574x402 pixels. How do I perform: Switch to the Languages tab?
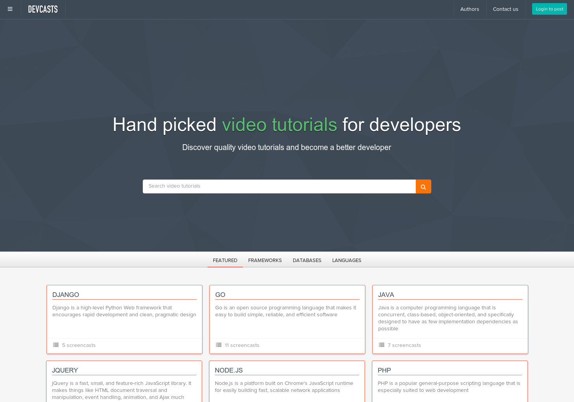point(347,260)
